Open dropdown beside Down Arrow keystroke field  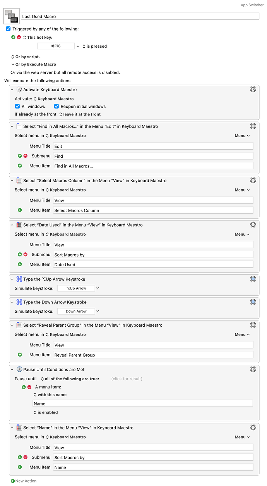[x=98, y=311]
